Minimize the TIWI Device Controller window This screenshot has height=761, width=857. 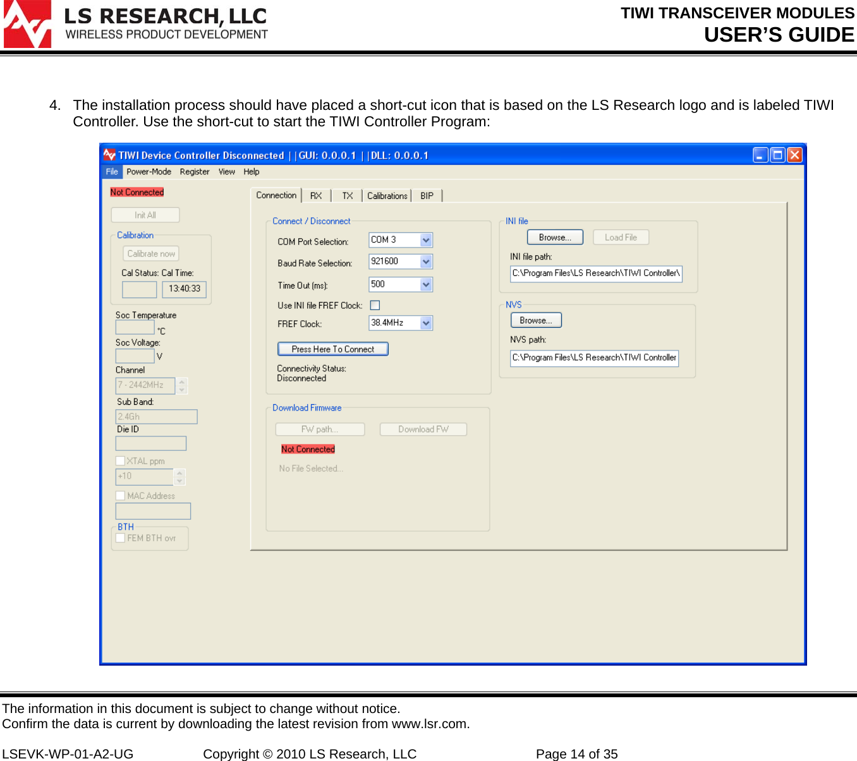pos(761,155)
